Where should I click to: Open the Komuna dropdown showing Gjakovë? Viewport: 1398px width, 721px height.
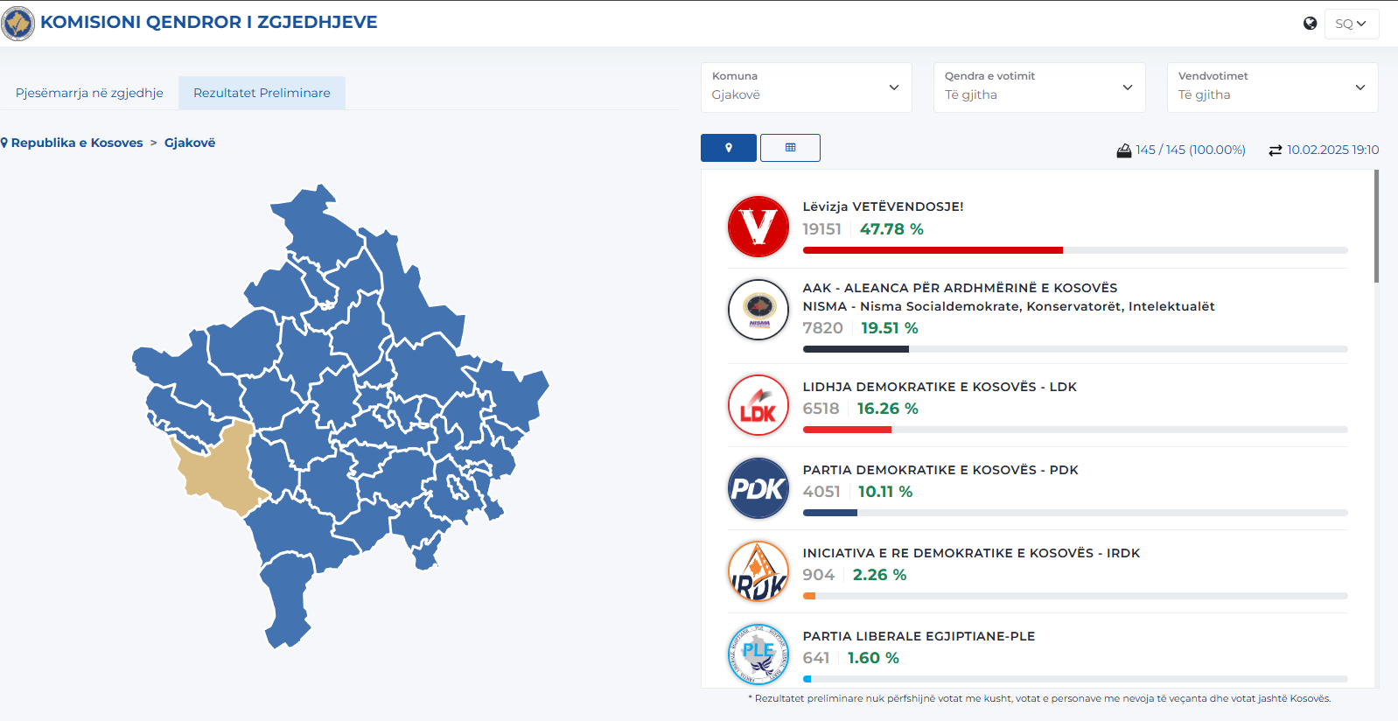(x=806, y=87)
